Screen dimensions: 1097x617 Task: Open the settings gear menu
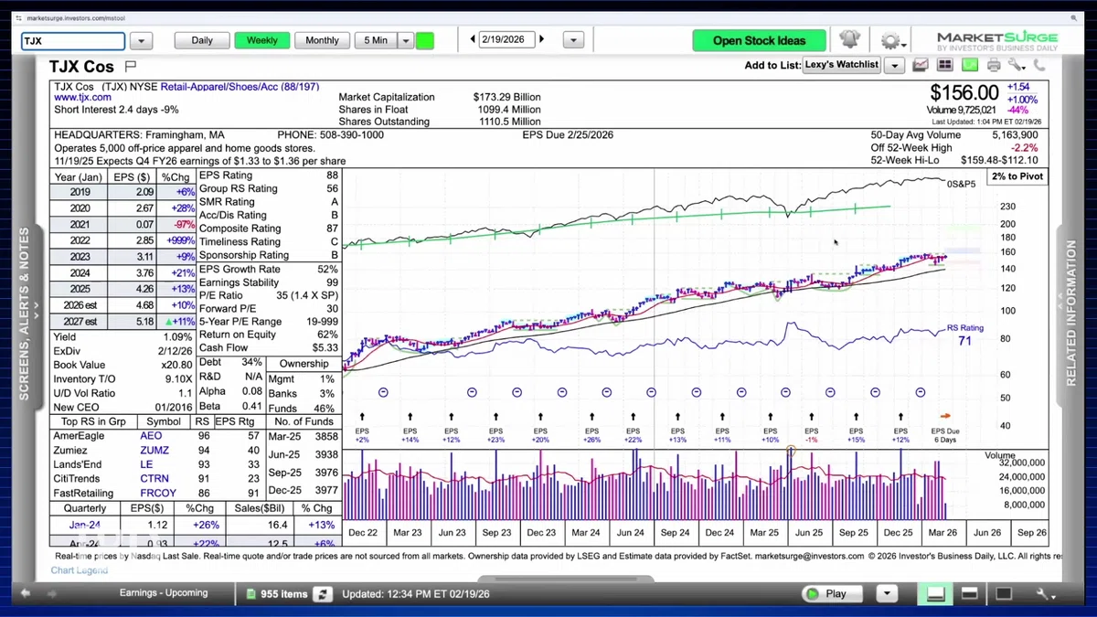pyautogui.click(x=892, y=40)
